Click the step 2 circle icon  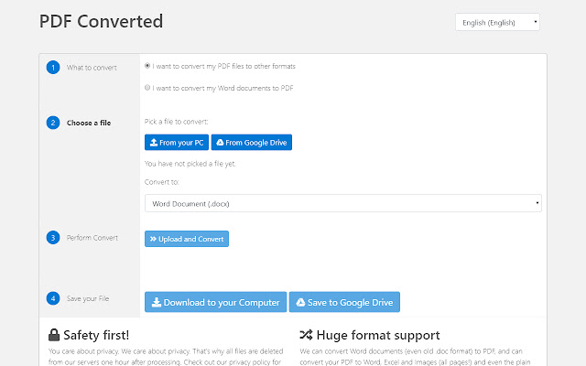click(x=53, y=123)
